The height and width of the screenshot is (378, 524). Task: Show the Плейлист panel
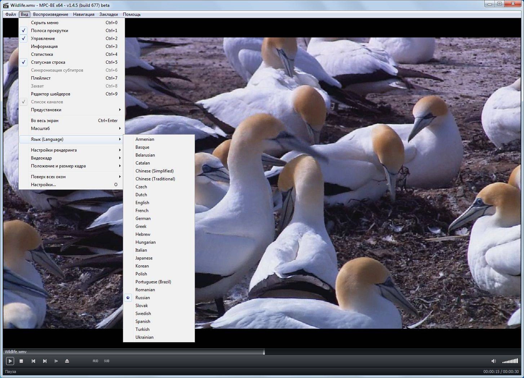72,78
